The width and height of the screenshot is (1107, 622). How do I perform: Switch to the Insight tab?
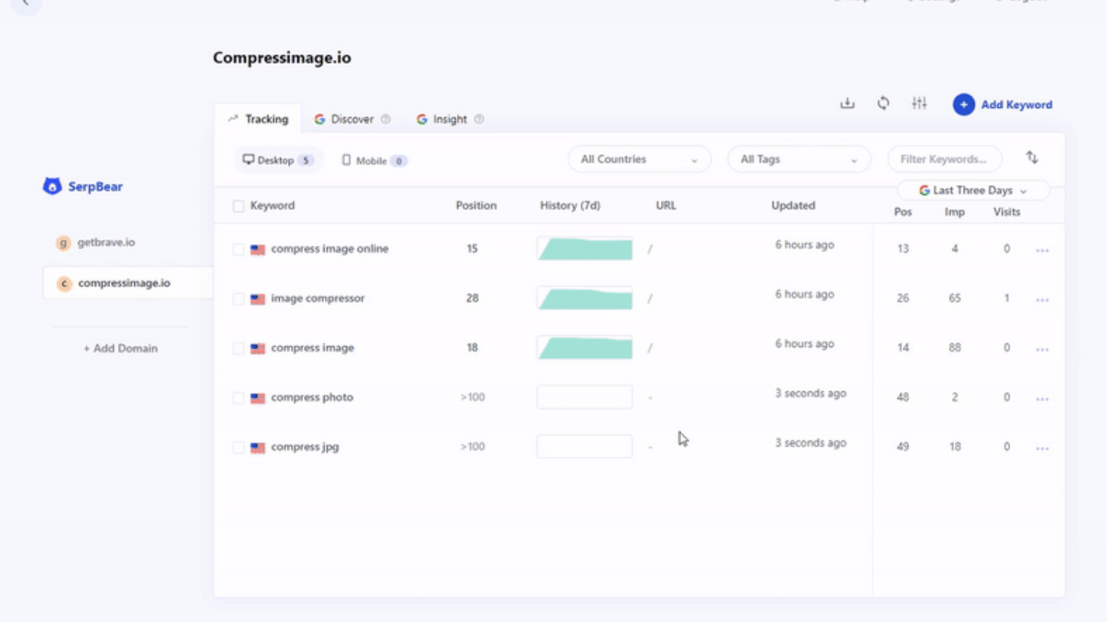coord(450,119)
